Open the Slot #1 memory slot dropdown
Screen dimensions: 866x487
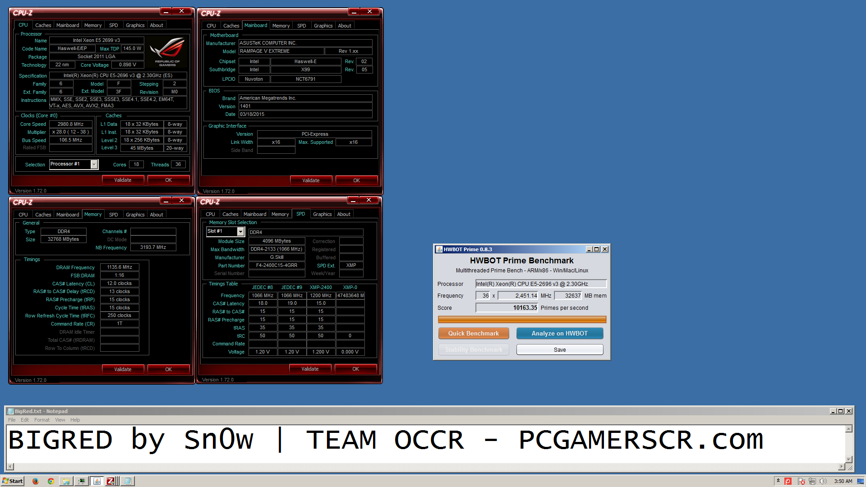241,231
